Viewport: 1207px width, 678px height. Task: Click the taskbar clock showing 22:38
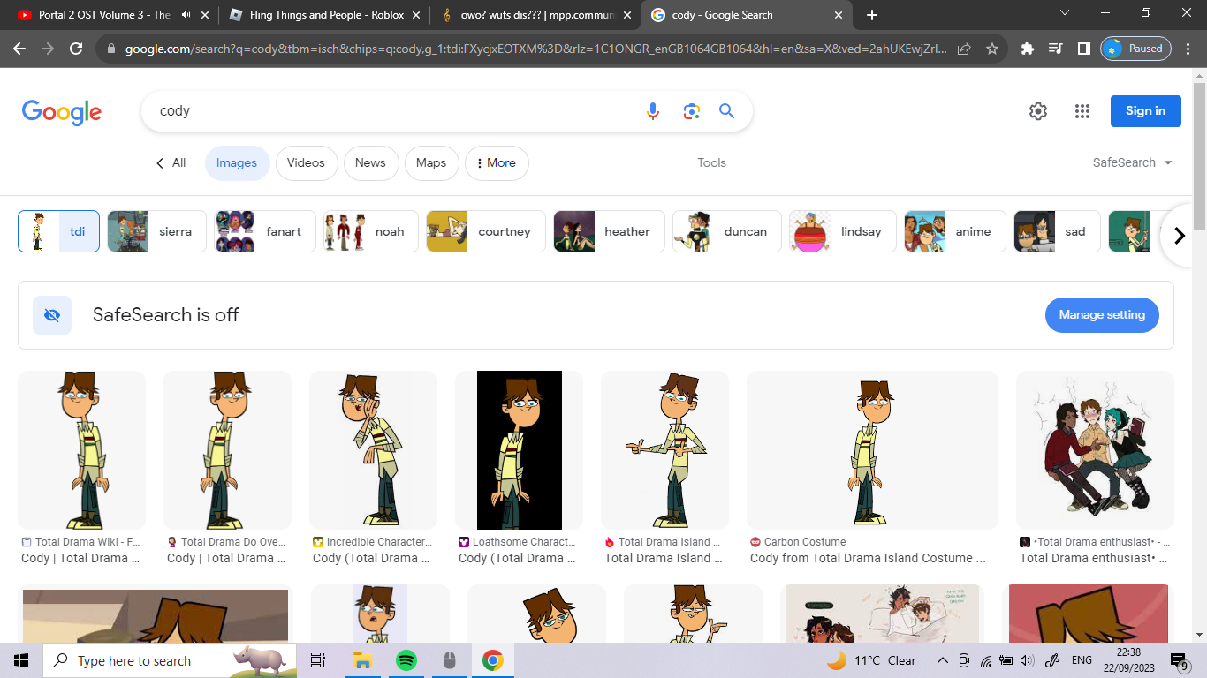[1128, 660]
